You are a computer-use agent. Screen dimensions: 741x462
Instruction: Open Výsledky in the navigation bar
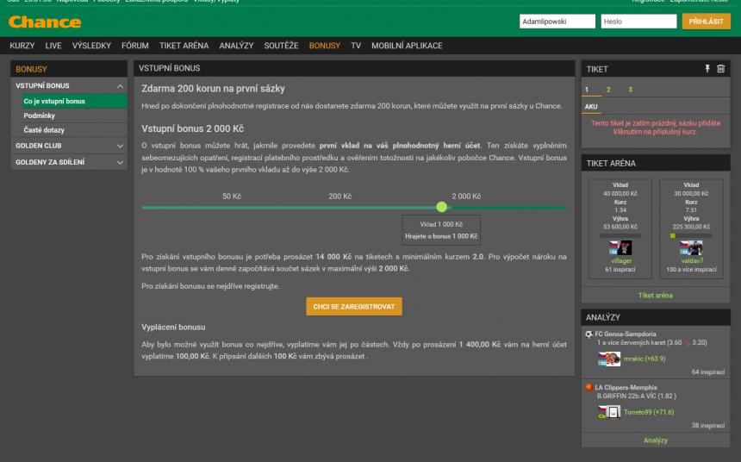[x=91, y=46]
